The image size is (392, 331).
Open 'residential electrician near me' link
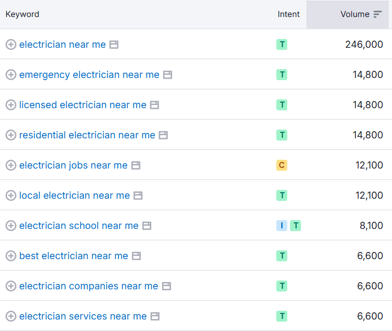tap(87, 135)
